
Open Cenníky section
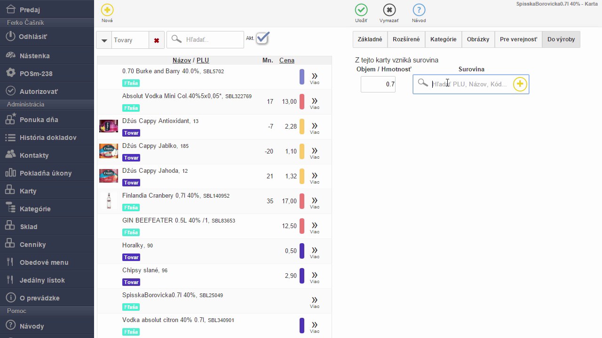pos(47,244)
